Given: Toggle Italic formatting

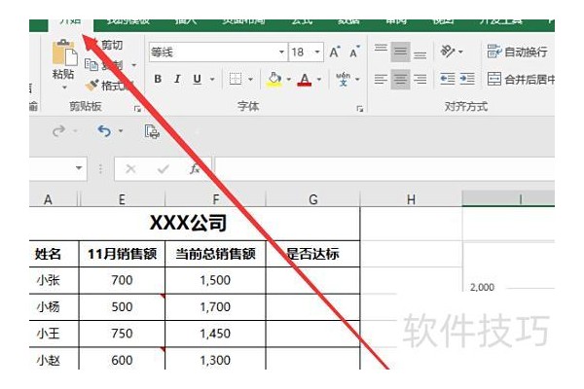Looking at the screenshot, I should [177, 79].
